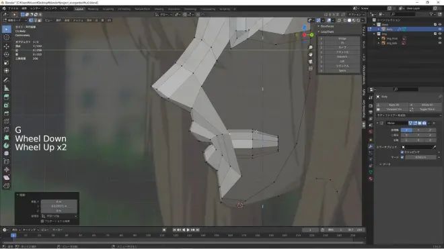The width and height of the screenshot is (444, 249).
Task: Open the Object Data mesh tab
Action: pos(371,172)
